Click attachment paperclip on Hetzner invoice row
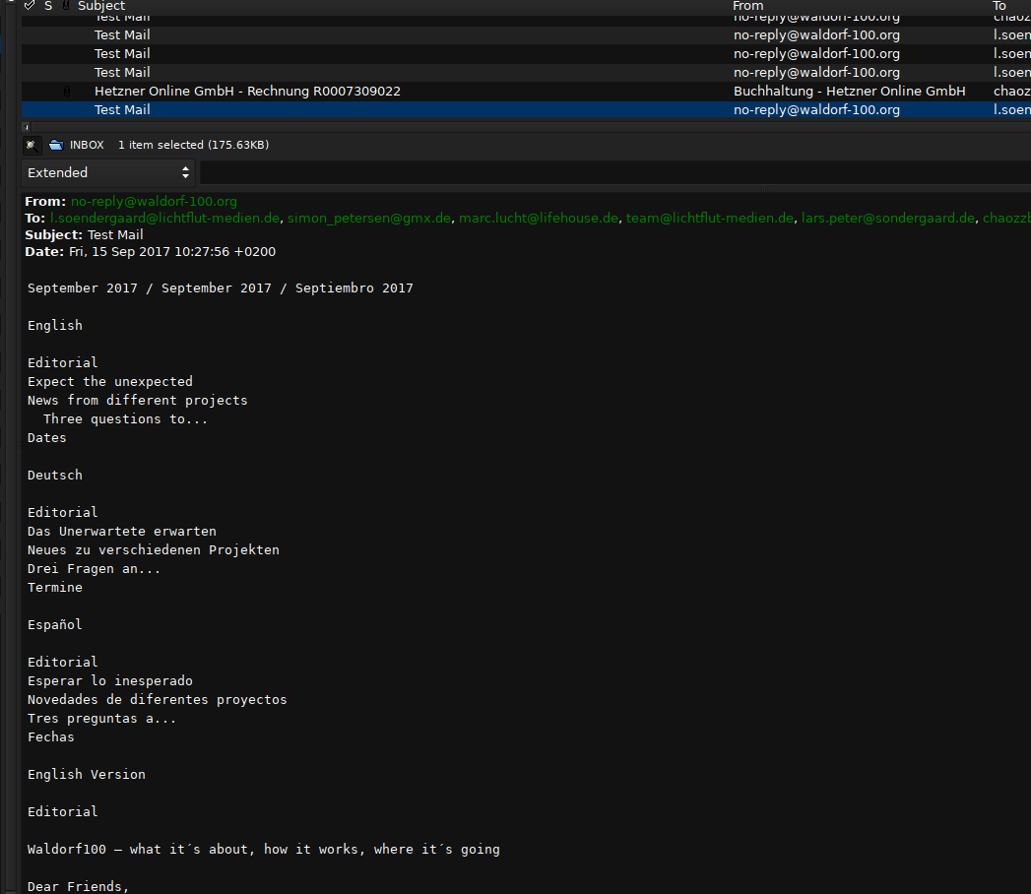The width and height of the screenshot is (1031, 894). click(67, 91)
